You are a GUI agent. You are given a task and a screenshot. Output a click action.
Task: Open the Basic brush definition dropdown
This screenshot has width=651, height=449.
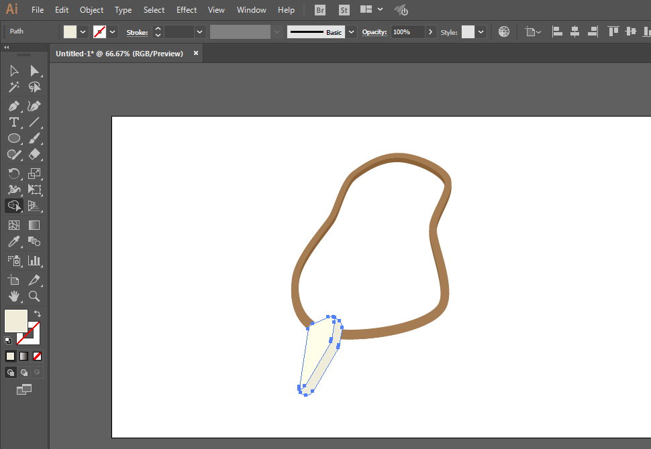coord(351,32)
